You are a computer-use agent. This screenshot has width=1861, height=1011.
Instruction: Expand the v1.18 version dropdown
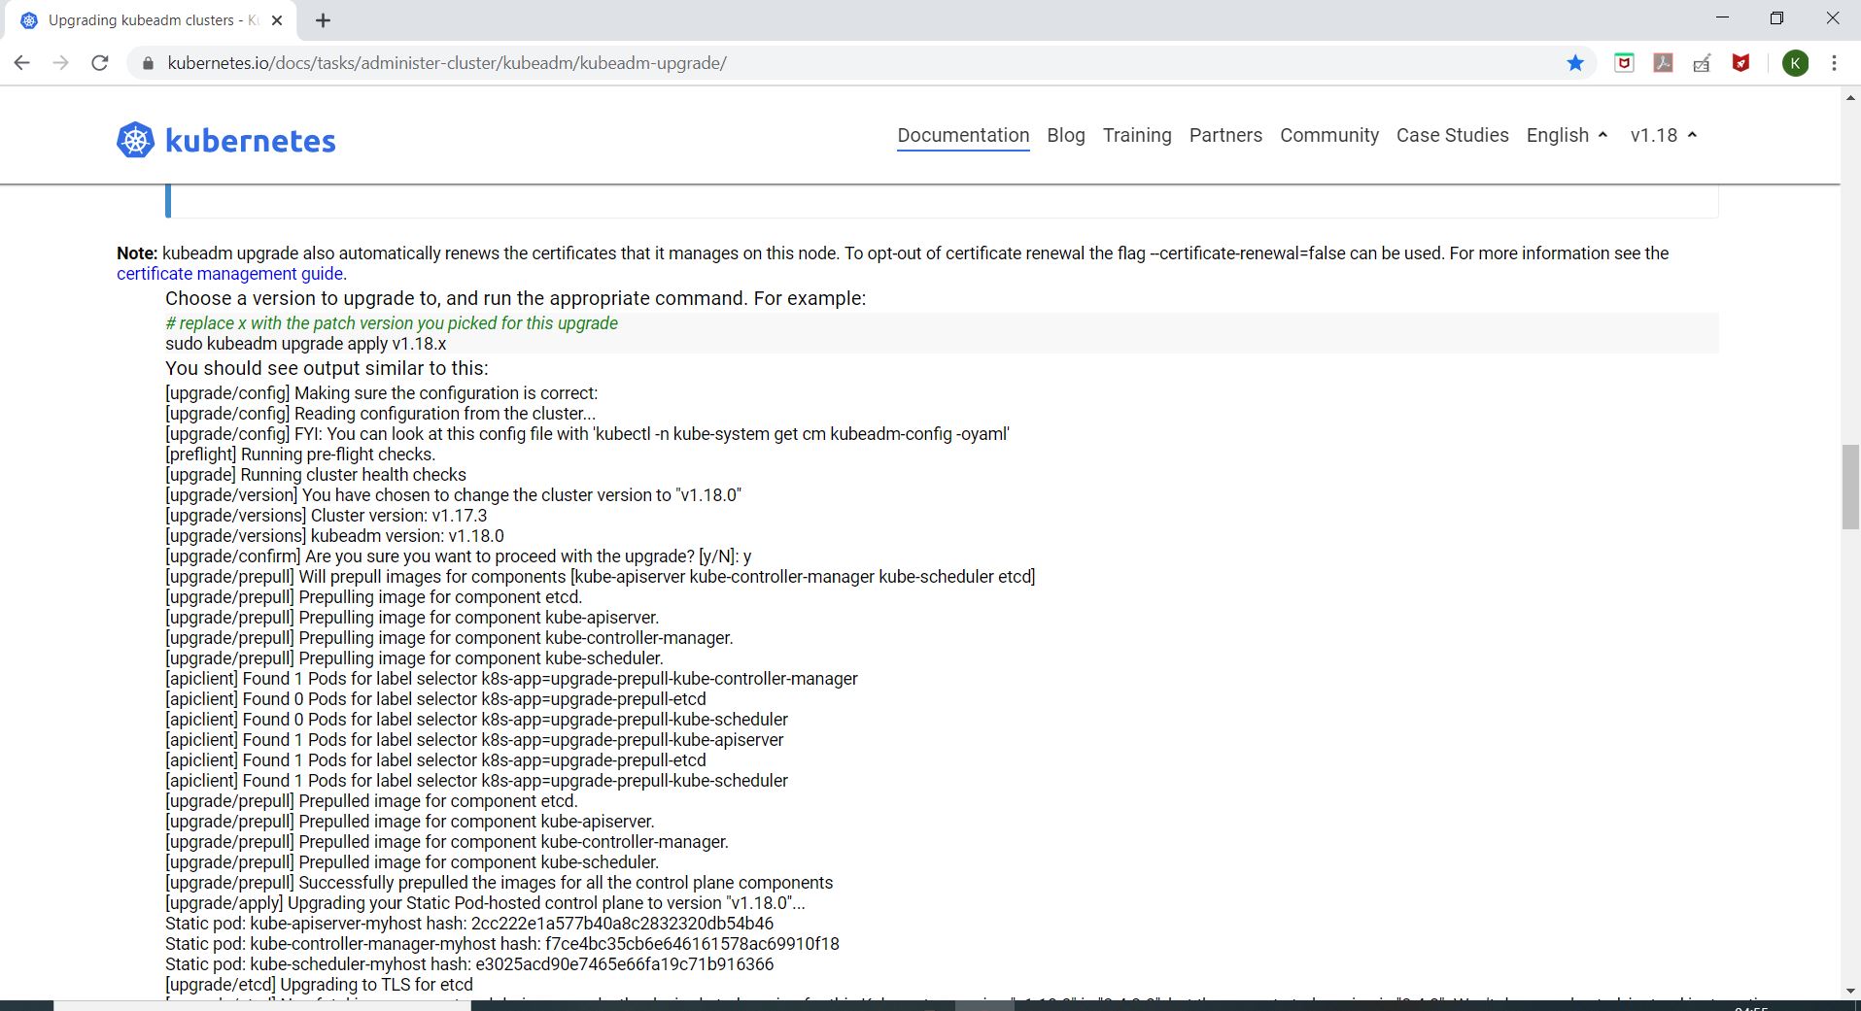point(1663,135)
